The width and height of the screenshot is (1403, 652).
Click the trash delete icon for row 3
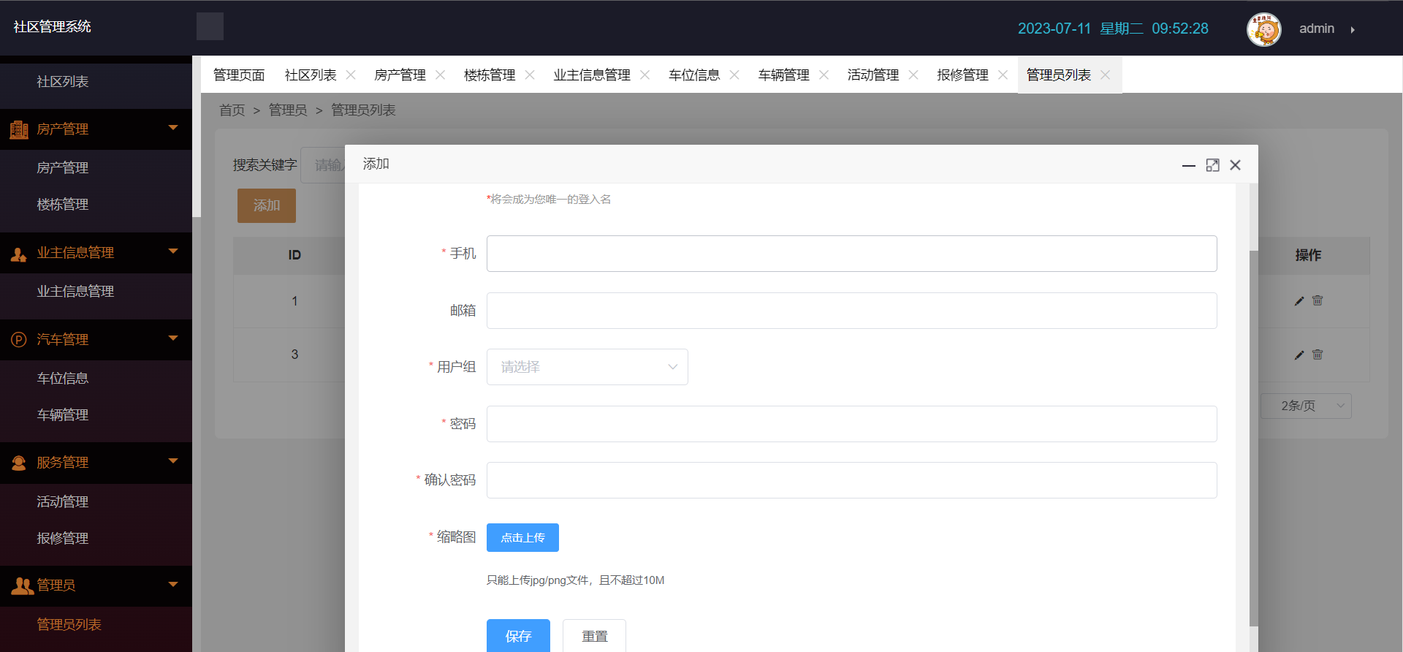(1318, 355)
